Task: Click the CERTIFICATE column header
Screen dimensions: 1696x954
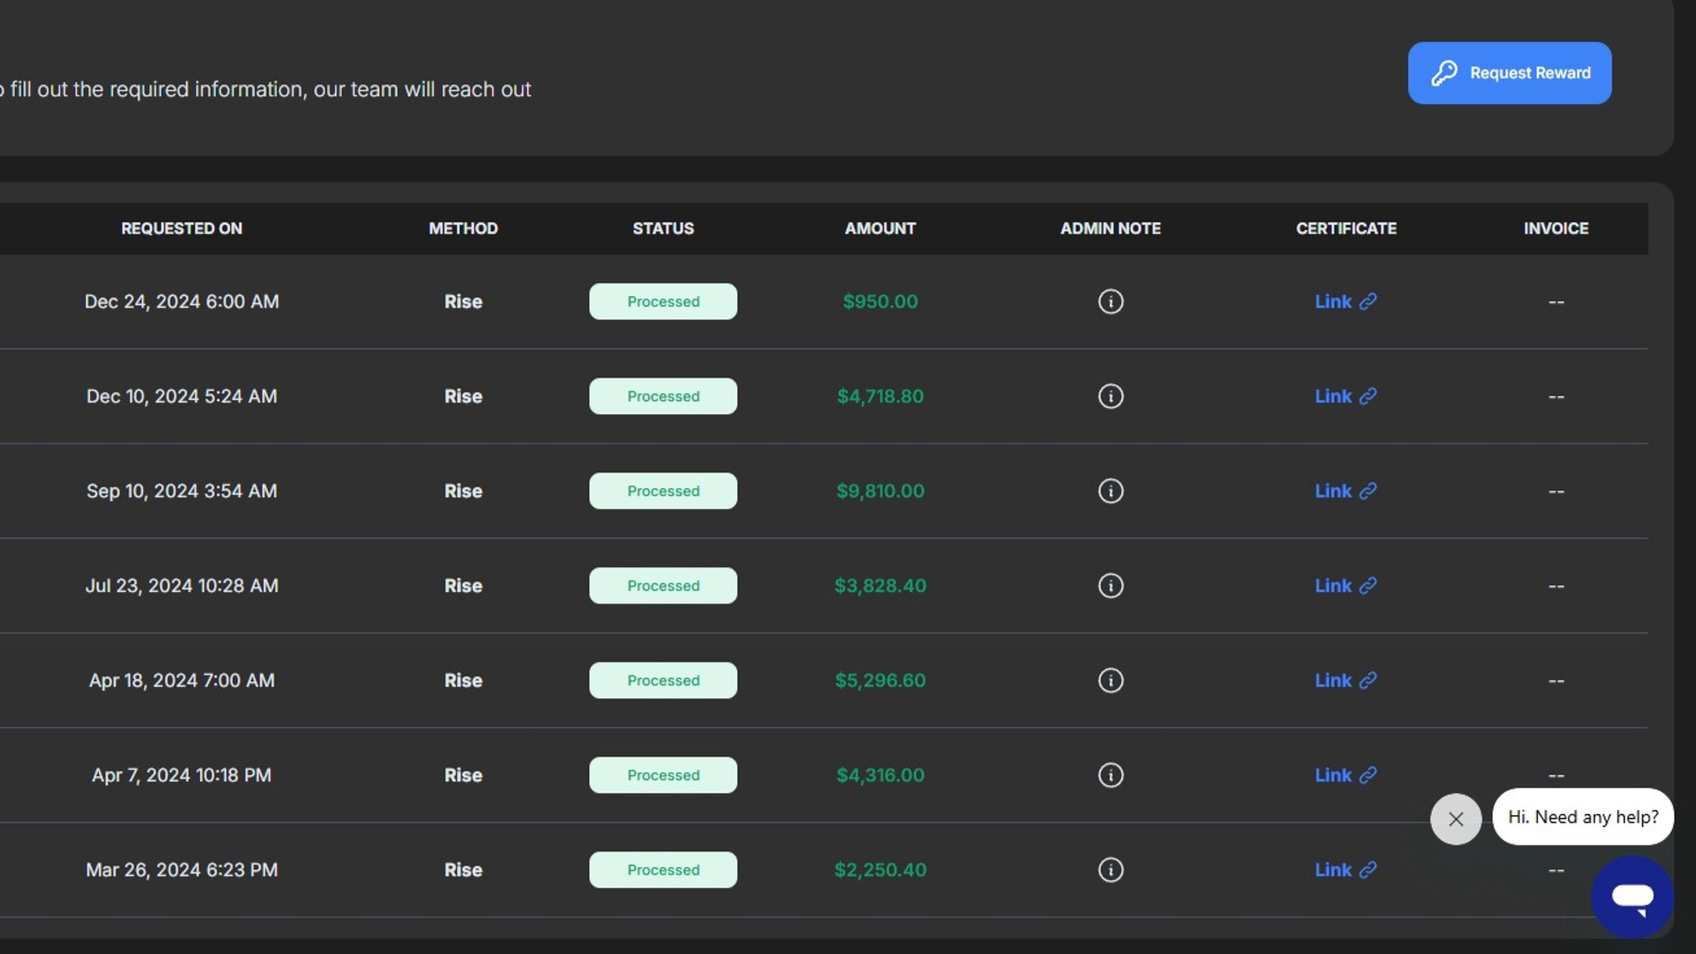Action: [x=1346, y=229]
